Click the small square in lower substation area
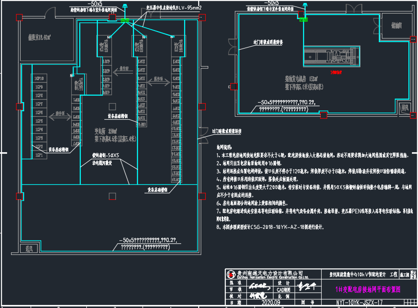 pyautogui.click(x=112, y=196)
